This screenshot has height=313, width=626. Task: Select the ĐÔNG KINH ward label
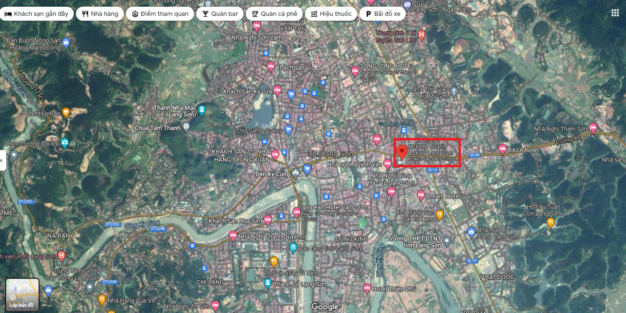tap(352, 239)
